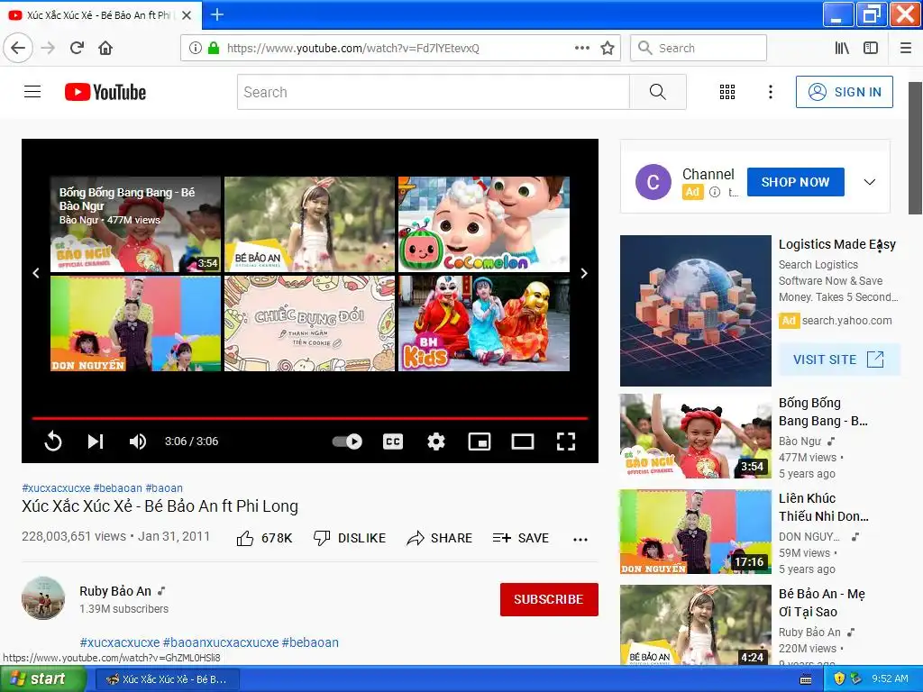Expand the Channel ad chevron

(870, 182)
